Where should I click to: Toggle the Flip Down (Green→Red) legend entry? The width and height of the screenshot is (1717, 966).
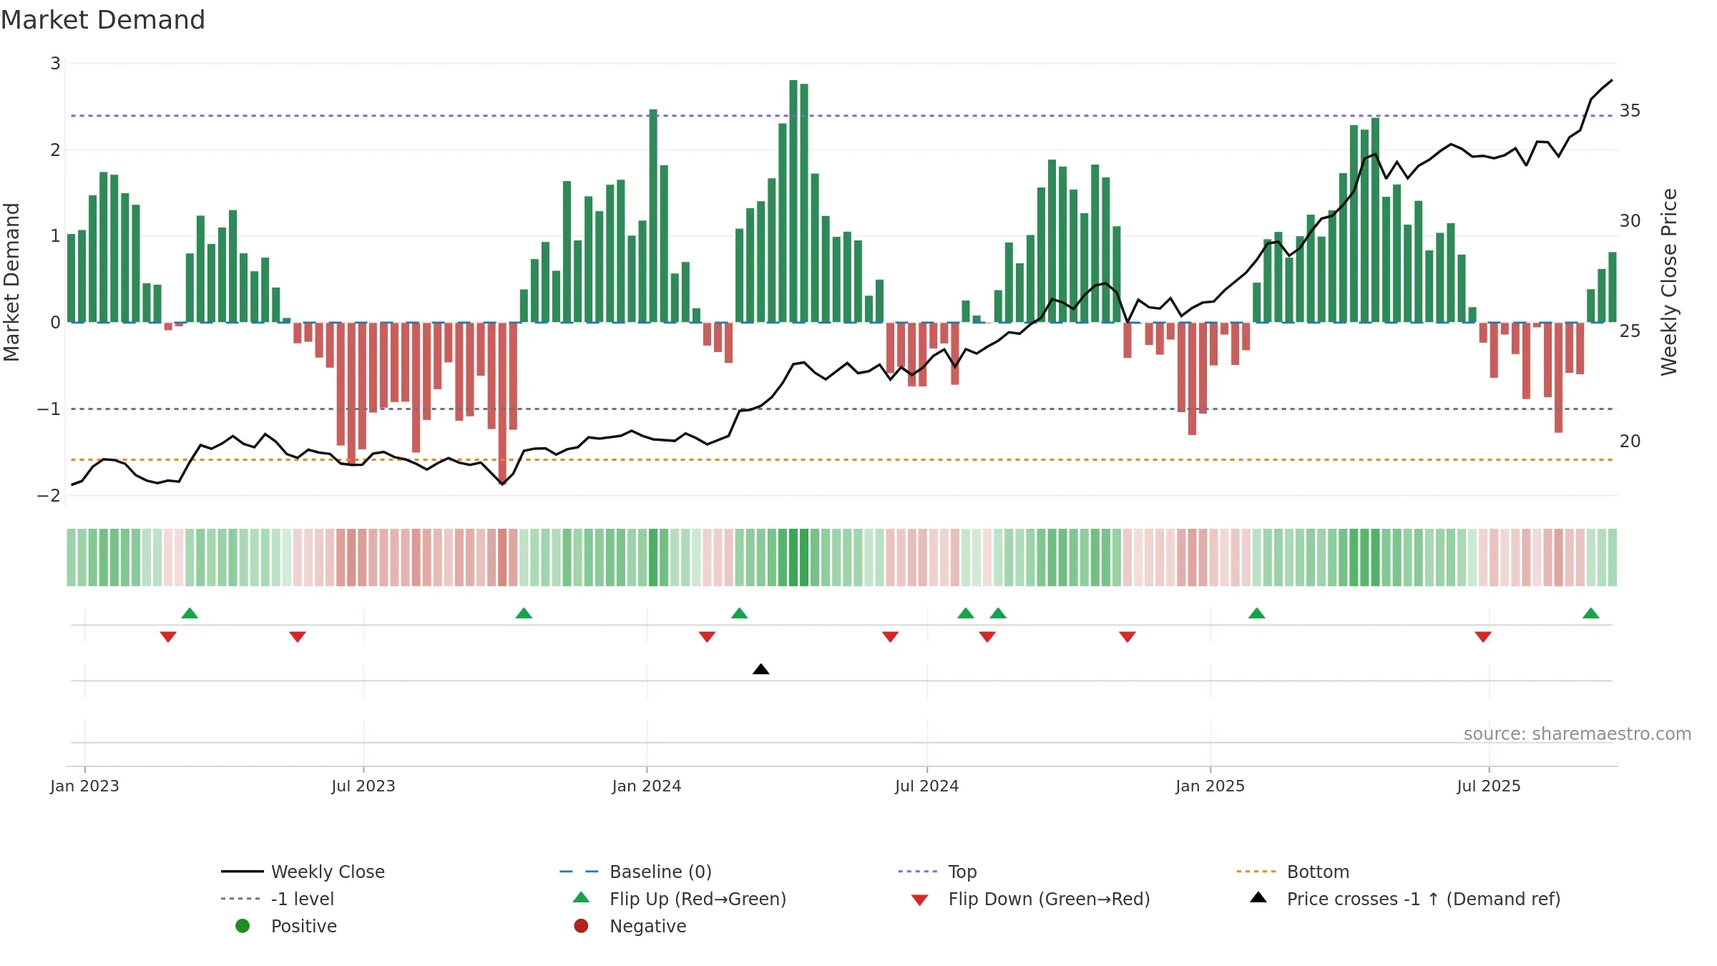(x=1030, y=899)
